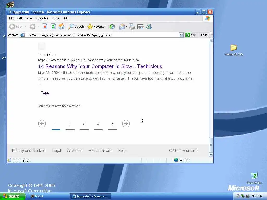Image resolution: width=267 pixels, height=200 pixels.
Task: Select results page 5
Action: [x=112, y=124]
